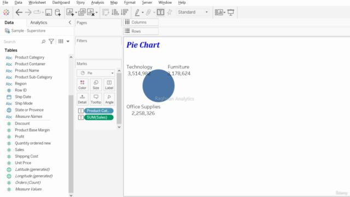Select the Product Category field
This screenshot has width=350, height=197.
30,57
